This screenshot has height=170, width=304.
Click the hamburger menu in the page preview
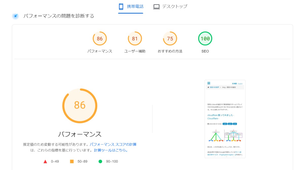point(209,83)
